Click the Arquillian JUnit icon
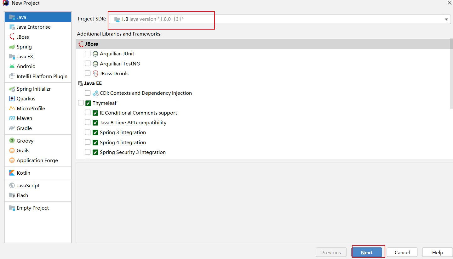453x259 pixels. click(x=95, y=54)
